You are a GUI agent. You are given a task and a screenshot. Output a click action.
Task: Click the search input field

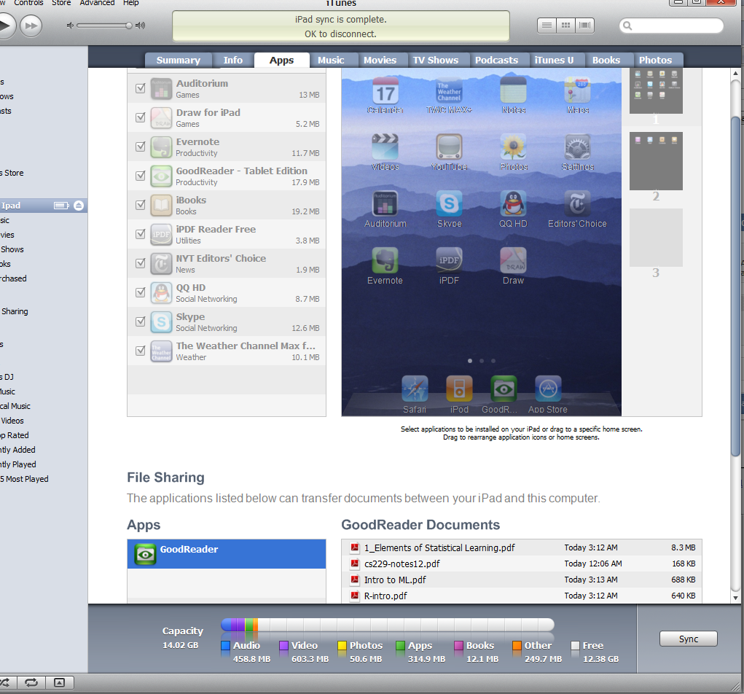point(671,26)
